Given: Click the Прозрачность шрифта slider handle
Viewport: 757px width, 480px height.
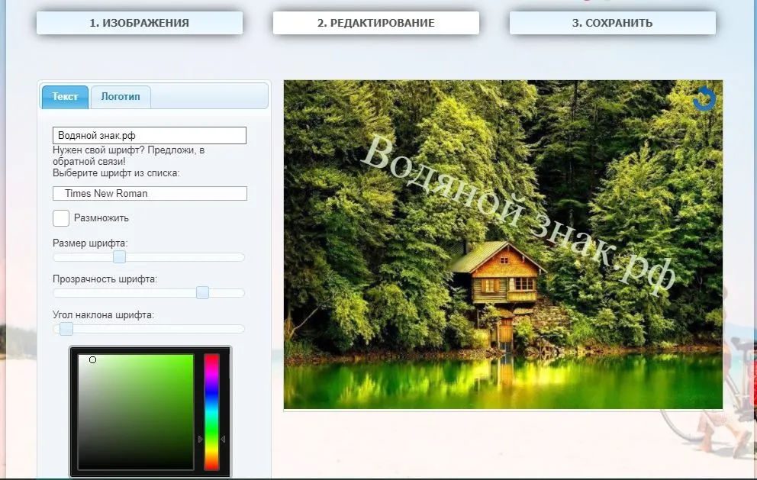Looking at the screenshot, I should coord(202,292).
